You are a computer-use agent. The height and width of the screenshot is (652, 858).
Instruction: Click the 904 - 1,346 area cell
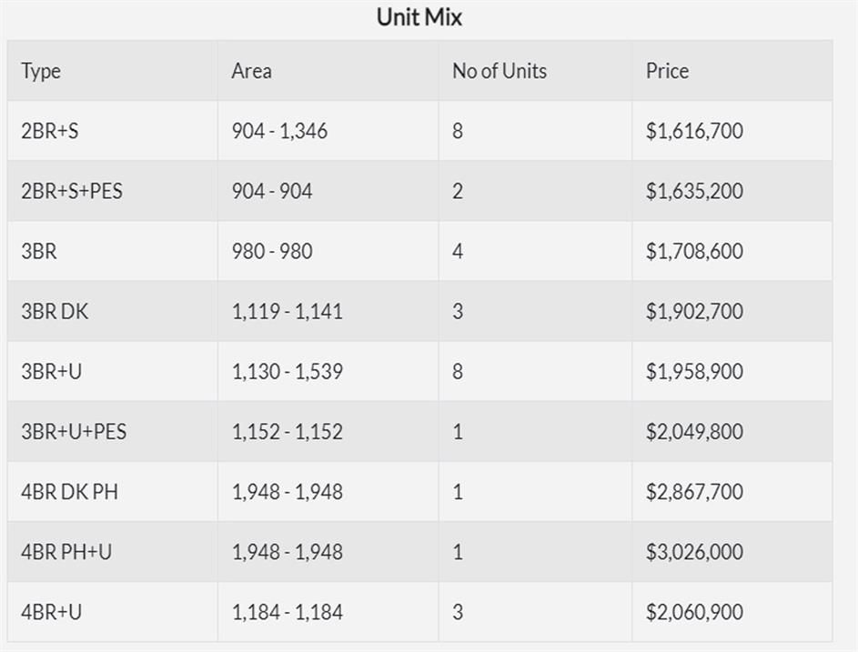coord(279,131)
